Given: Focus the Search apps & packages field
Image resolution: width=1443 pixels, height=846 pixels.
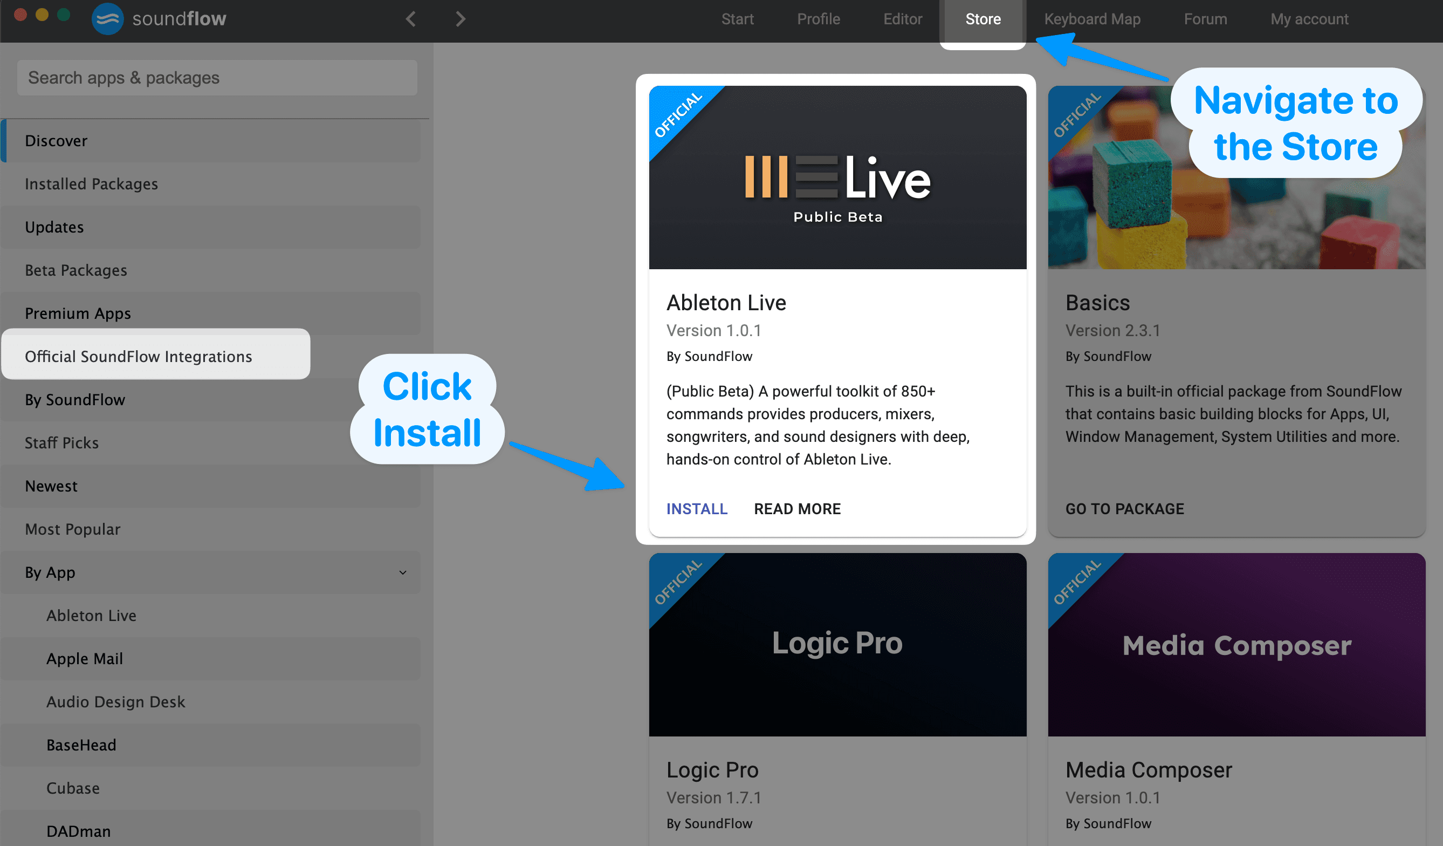Looking at the screenshot, I should (x=217, y=77).
